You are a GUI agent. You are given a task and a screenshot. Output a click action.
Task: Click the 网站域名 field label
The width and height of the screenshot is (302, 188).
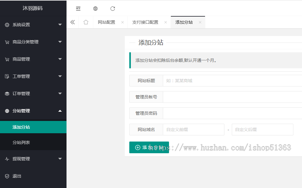point(146,130)
